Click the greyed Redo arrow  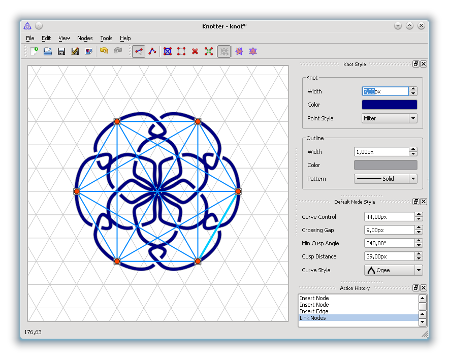118,51
